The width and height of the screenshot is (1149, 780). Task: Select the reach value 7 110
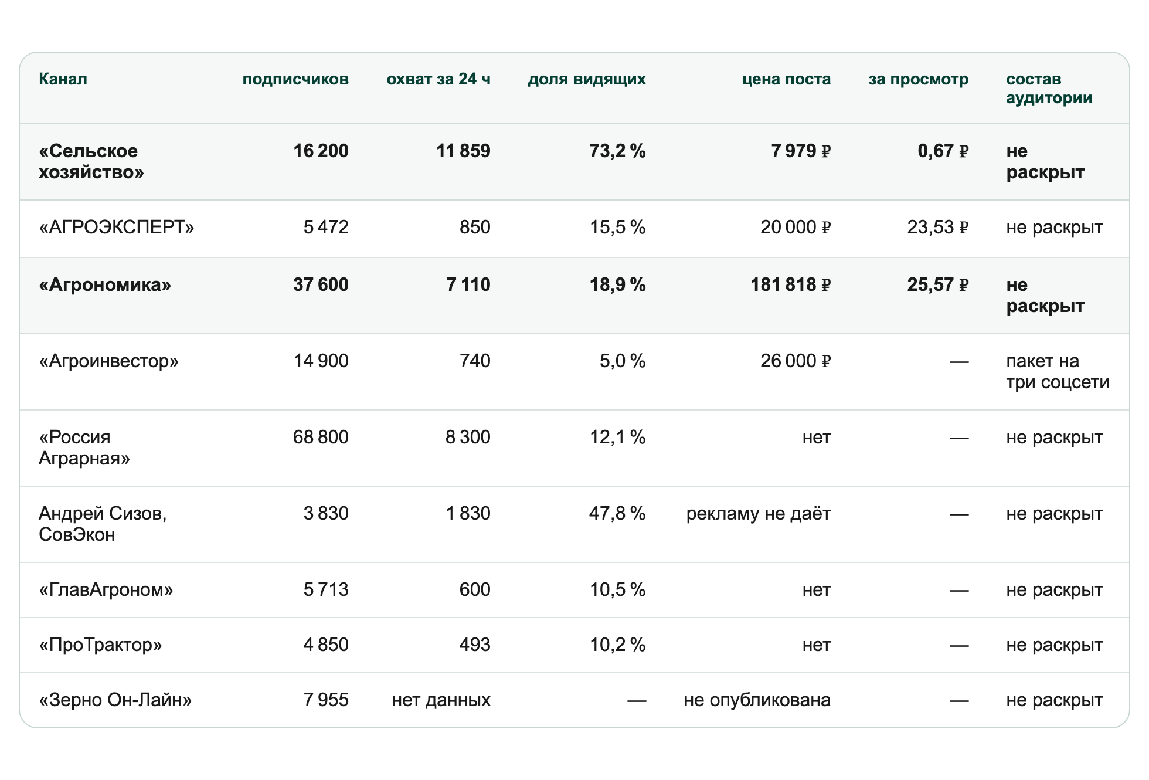pyautogui.click(x=468, y=285)
